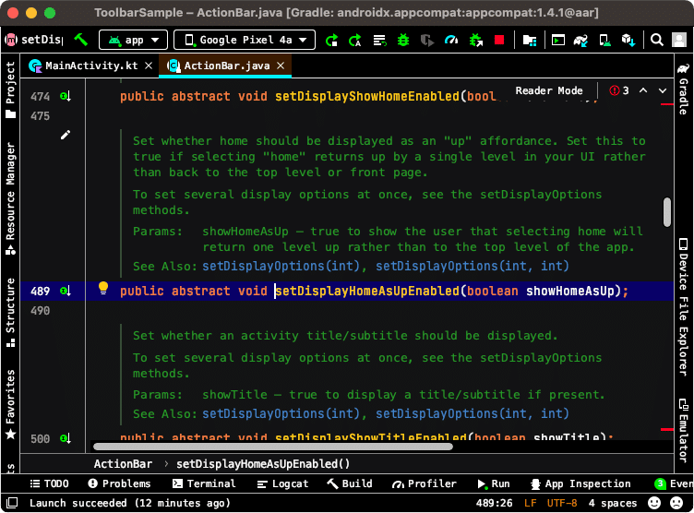Image resolution: width=694 pixels, height=513 pixels.
Task: Click the green Debug bug icon
Action: pyautogui.click(x=403, y=41)
